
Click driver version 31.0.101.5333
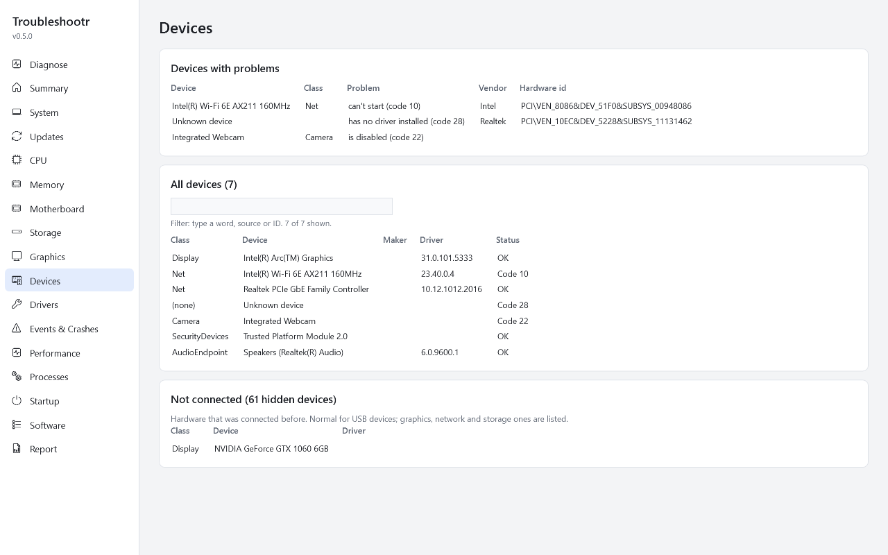(447, 258)
